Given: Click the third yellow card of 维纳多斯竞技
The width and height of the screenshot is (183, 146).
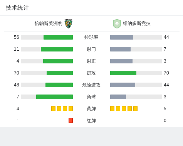Looking at the screenshot, I should coord(124,108).
